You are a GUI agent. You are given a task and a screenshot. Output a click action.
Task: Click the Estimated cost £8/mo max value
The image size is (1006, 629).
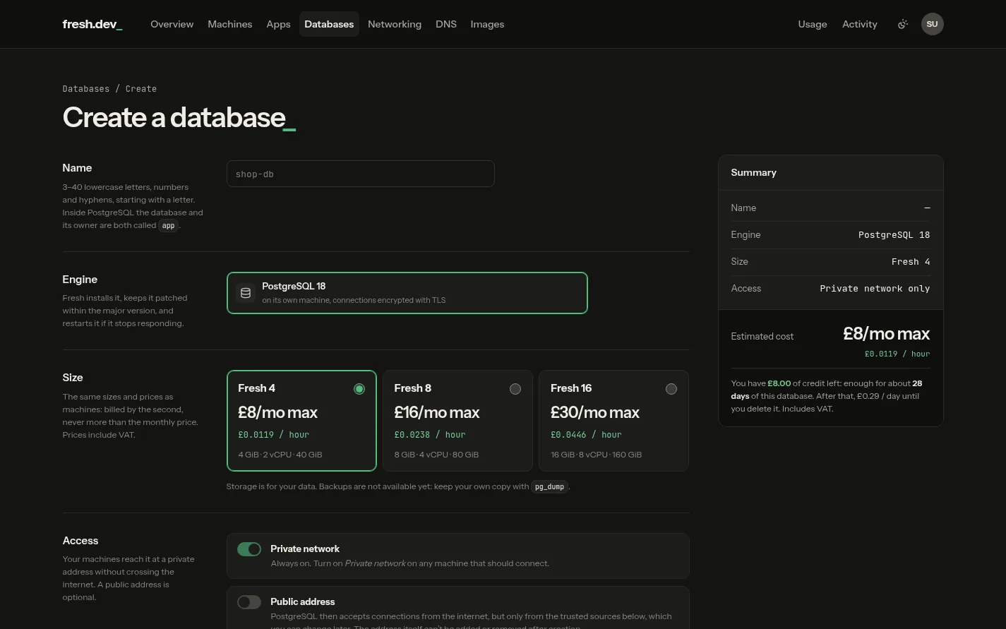886,334
